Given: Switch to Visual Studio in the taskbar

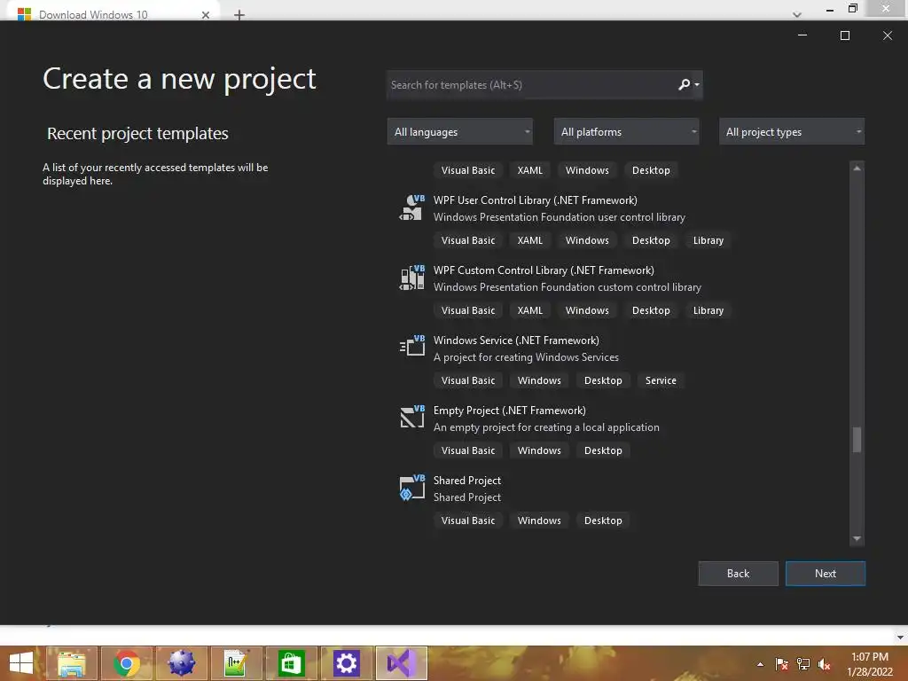Looking at the screenshot, I should [402, 663].
